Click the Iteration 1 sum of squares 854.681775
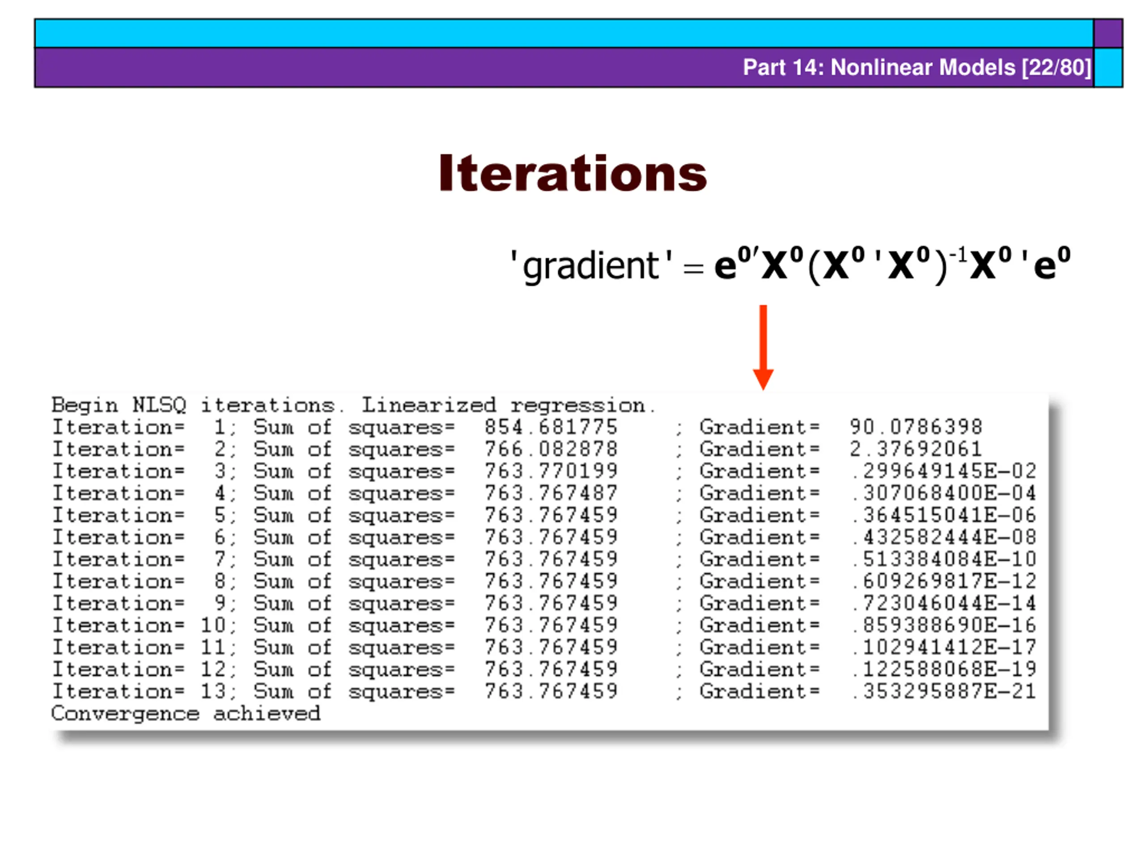 click(551, 427)
